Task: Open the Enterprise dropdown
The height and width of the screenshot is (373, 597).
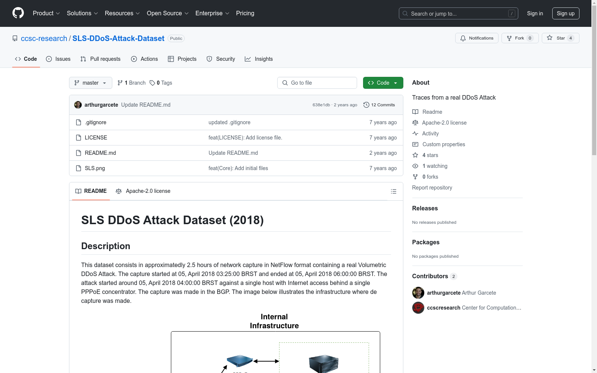Action: click(212, 13)
